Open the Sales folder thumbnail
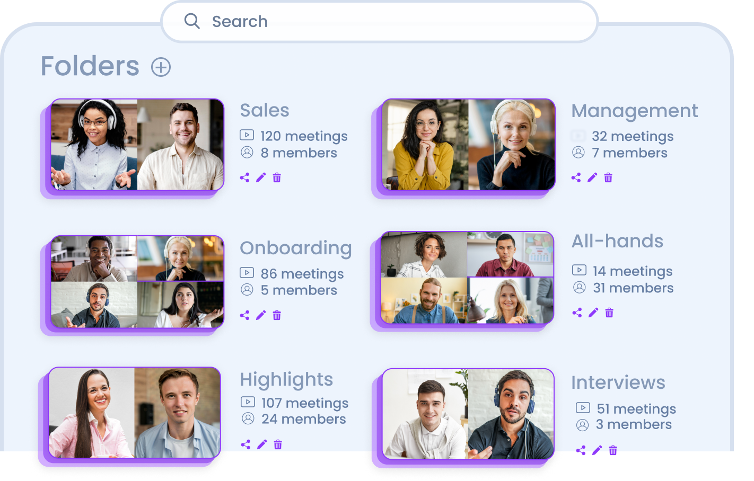 click(137, 145)
